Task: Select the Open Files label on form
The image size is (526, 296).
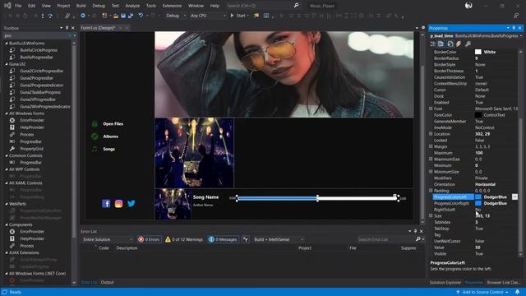Action: [113, 124]
